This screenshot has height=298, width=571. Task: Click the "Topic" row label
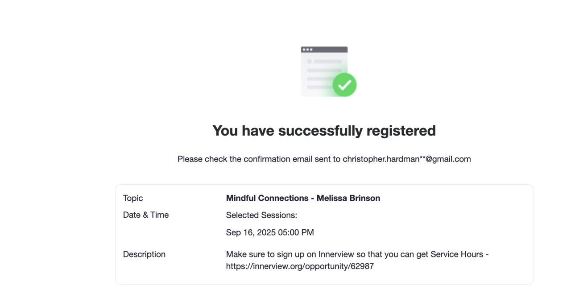133,198
